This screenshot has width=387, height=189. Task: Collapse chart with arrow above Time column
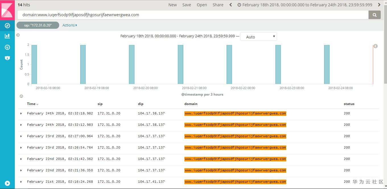coord(21,96)
